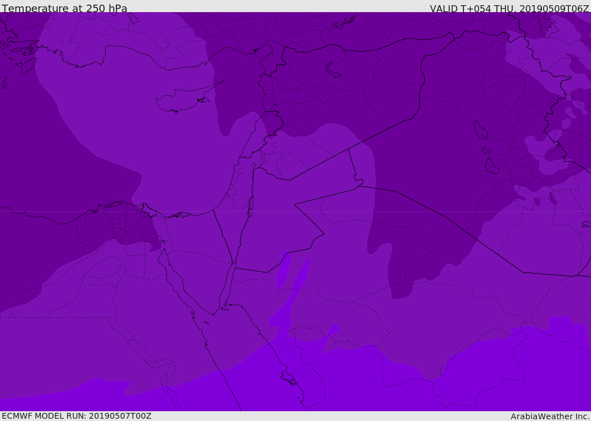Click the small islands in the southern Red Sea

289,378
